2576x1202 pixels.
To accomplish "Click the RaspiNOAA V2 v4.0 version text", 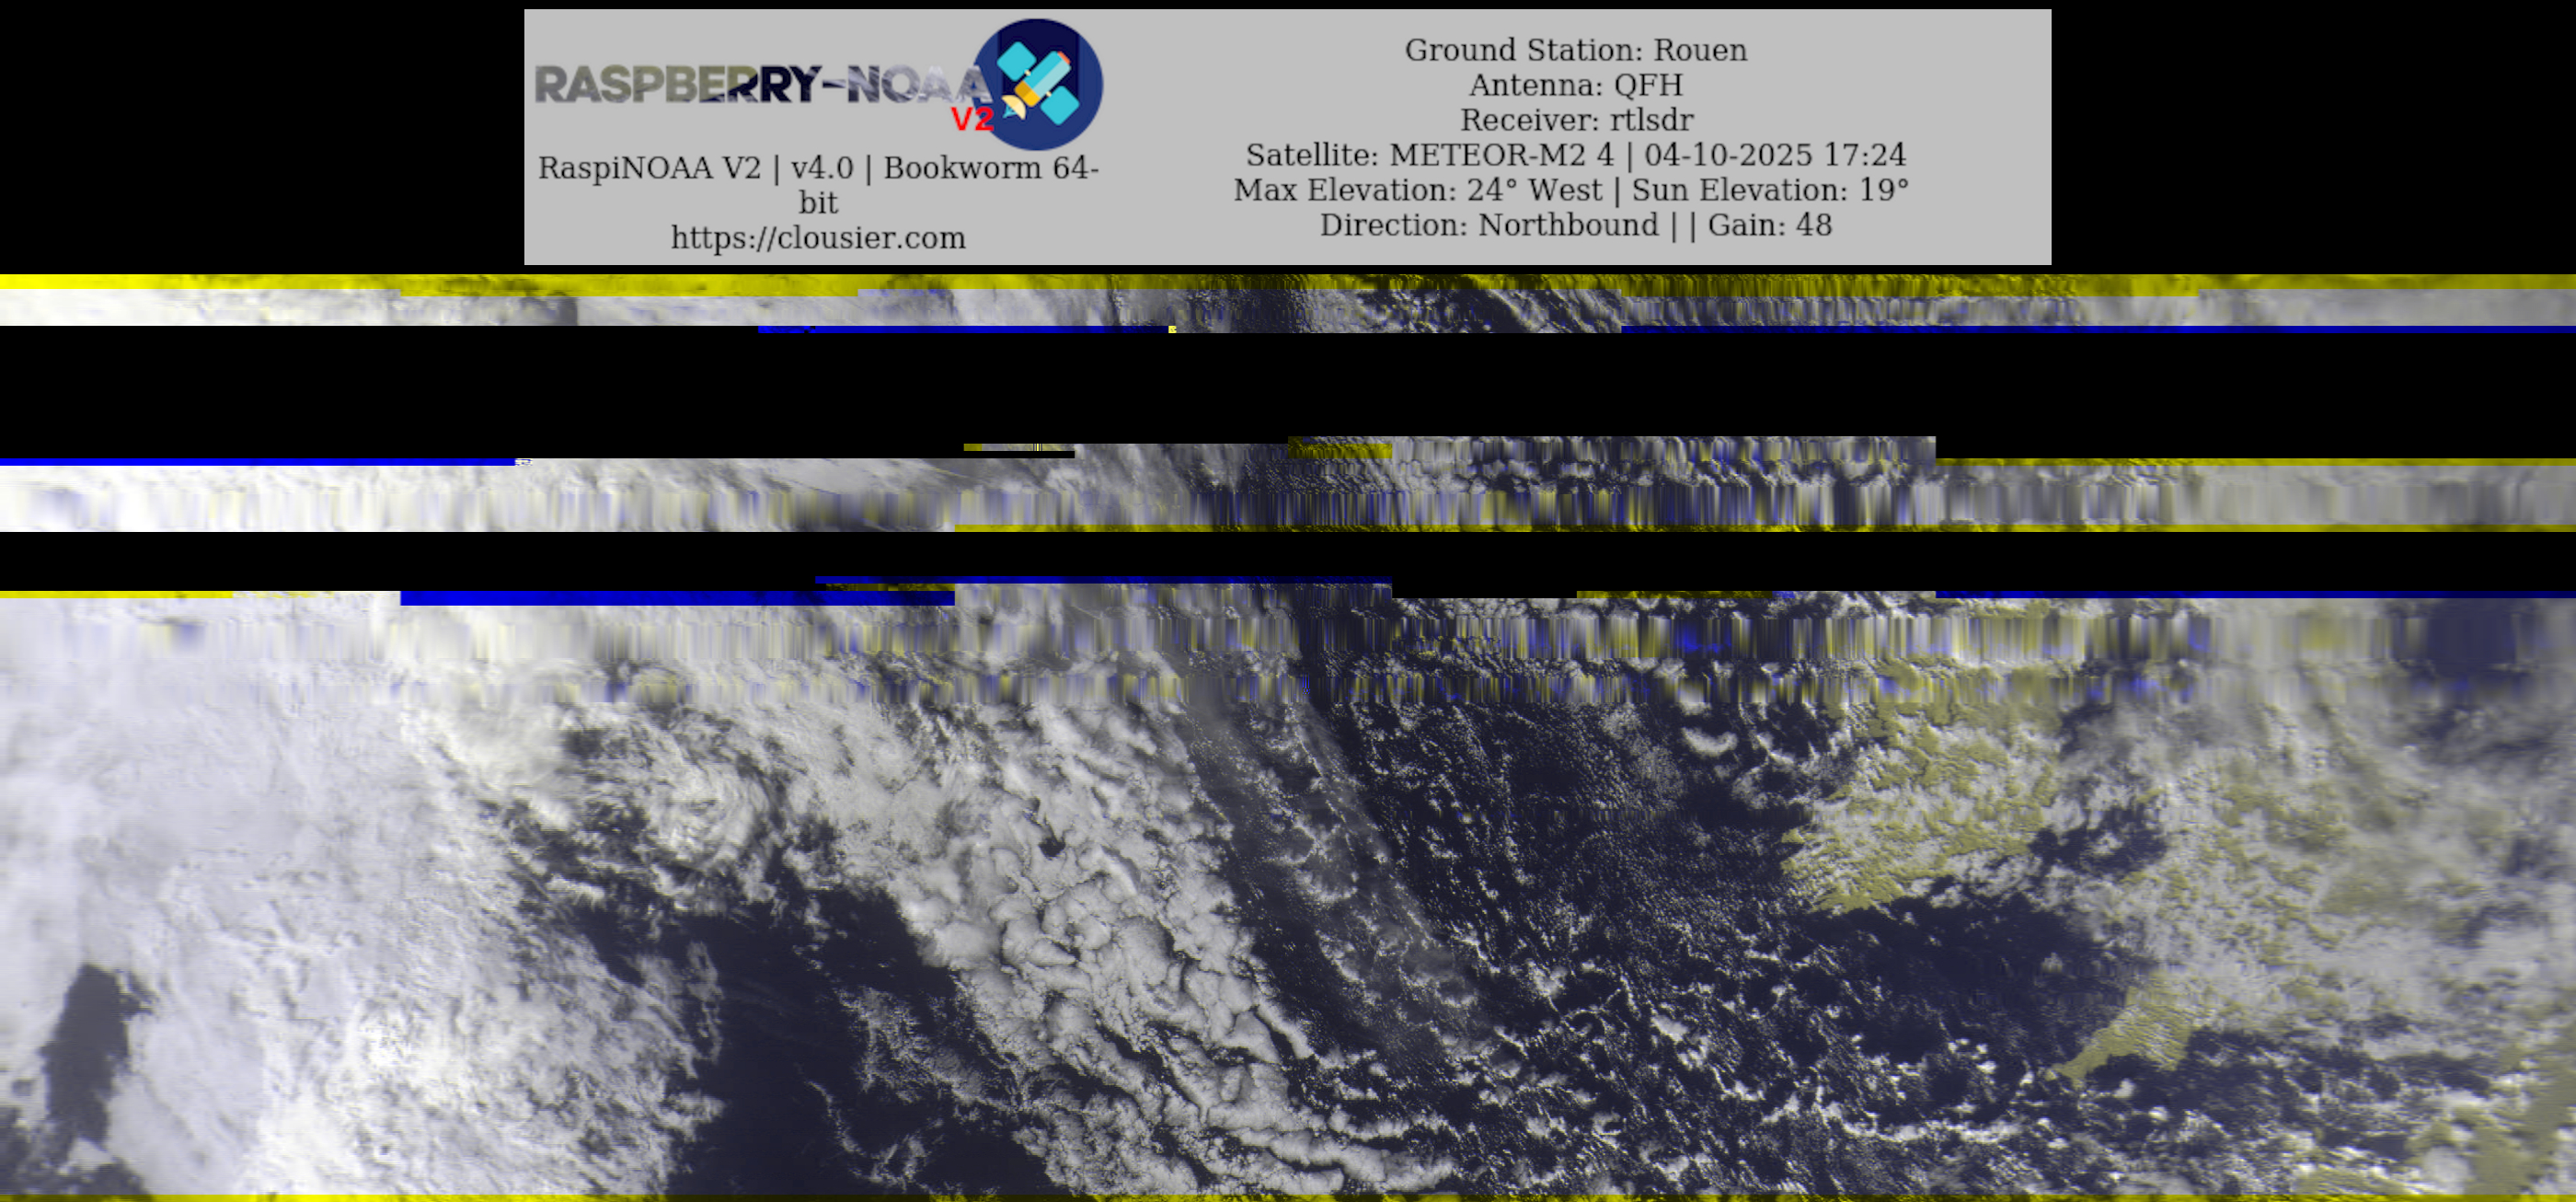I will [x=818, y=168].
